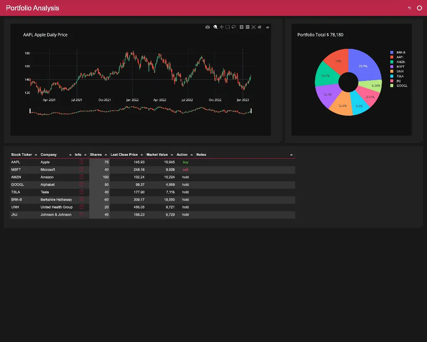Open the Apple row info link icon

pos(81,162)
